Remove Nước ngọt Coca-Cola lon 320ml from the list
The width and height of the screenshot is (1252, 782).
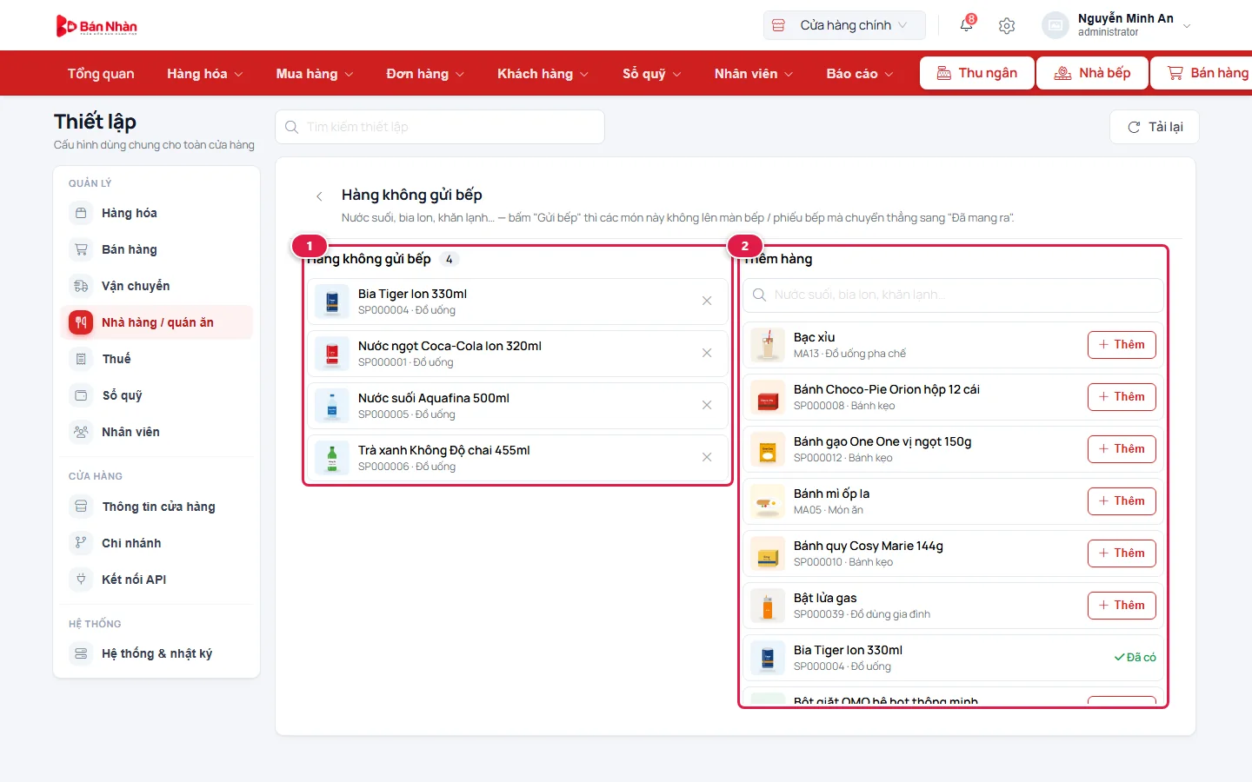(707, 353)
